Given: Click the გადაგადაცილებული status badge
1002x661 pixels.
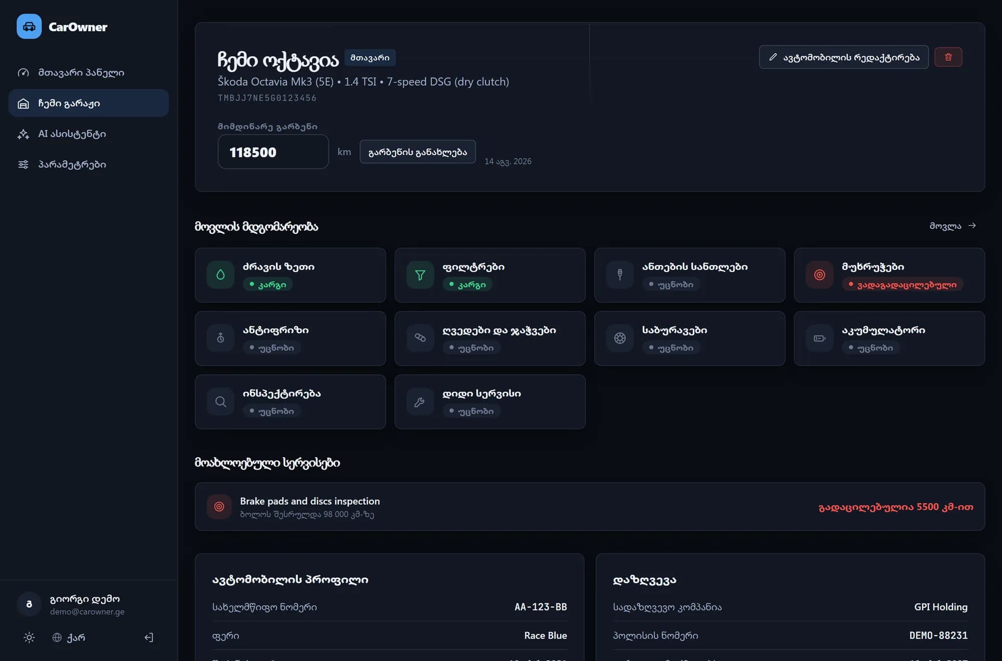Looking at the screenshot, I should (903, 285).
